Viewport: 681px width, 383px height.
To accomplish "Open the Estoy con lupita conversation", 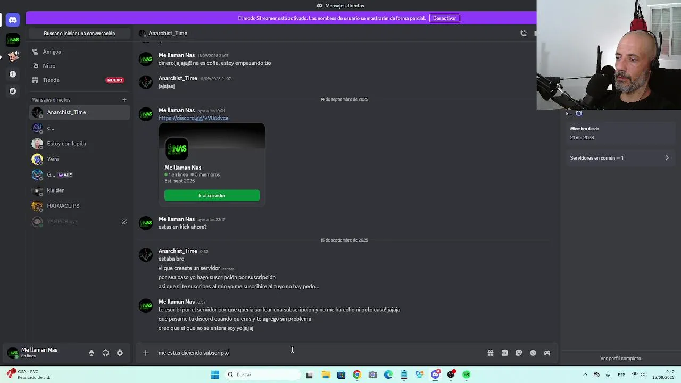I will tap(79, 144).
